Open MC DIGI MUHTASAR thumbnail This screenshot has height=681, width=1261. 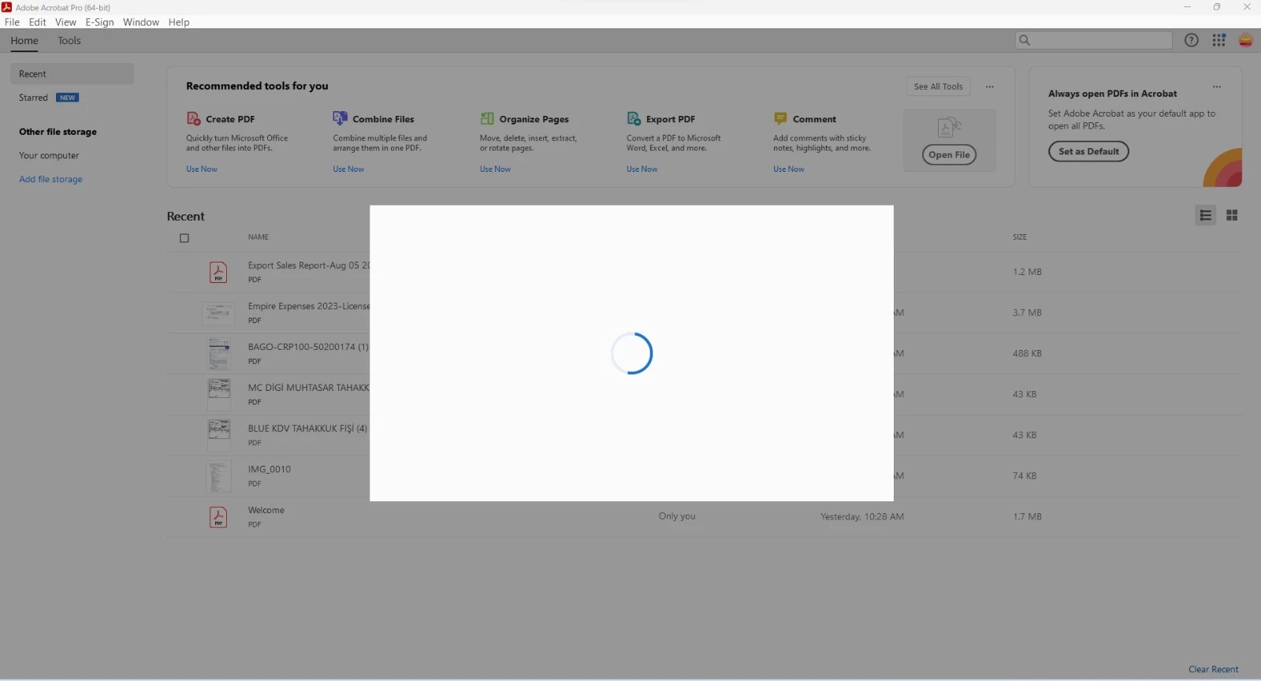tap(218, 395)
